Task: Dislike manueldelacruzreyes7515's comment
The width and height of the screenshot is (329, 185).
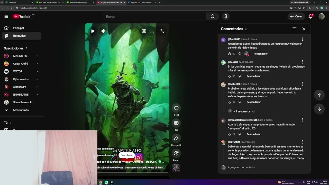Action: click(240, 134)
